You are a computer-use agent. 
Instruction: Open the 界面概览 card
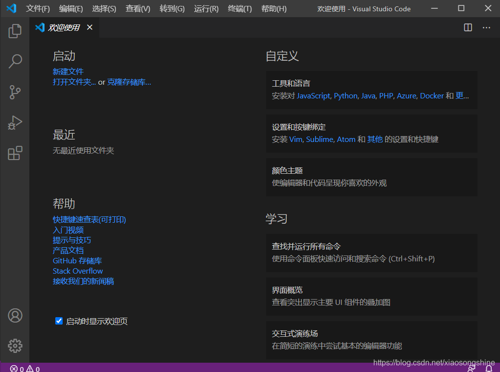click(x=371, y=297)
